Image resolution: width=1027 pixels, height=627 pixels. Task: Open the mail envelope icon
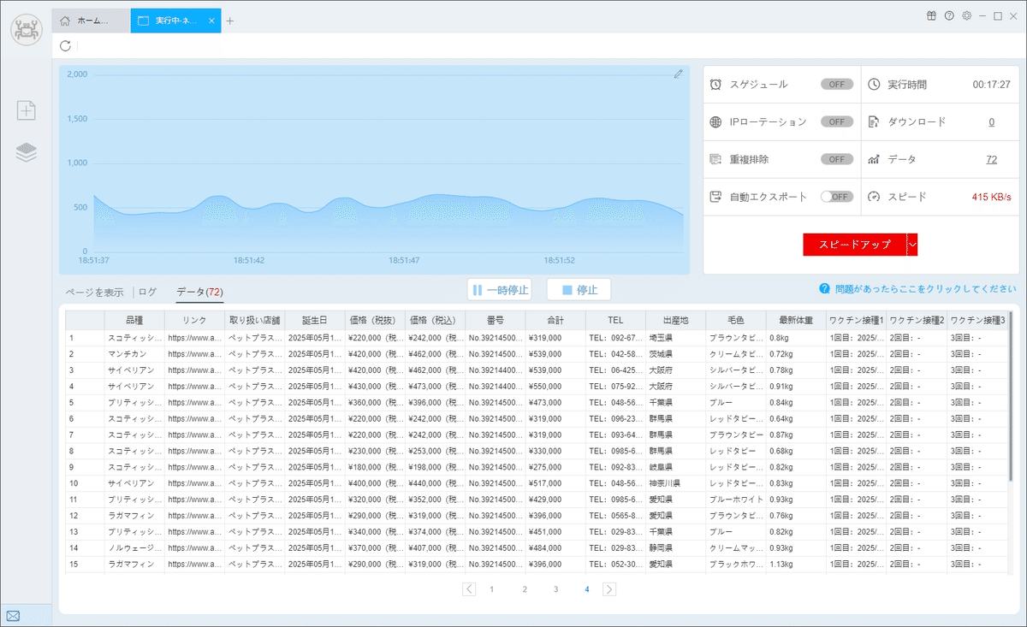tap(13, 615)
